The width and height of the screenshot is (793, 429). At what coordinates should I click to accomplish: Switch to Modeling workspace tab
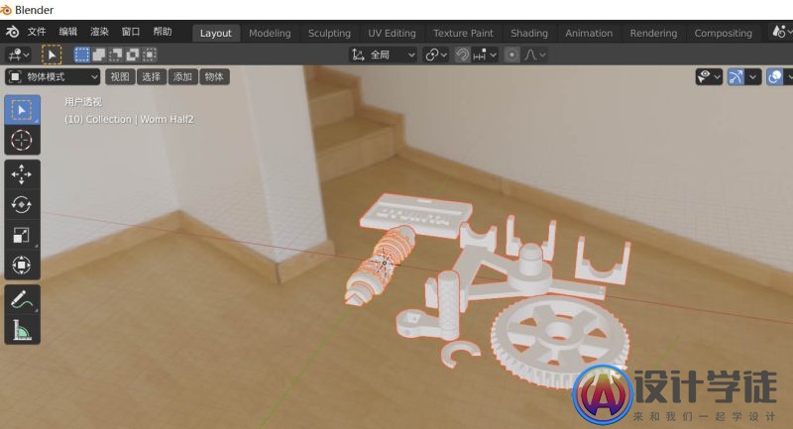point(270,33)
